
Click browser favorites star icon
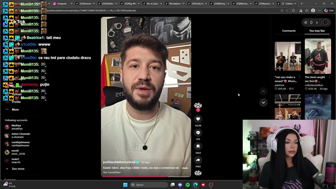(287, 10)
